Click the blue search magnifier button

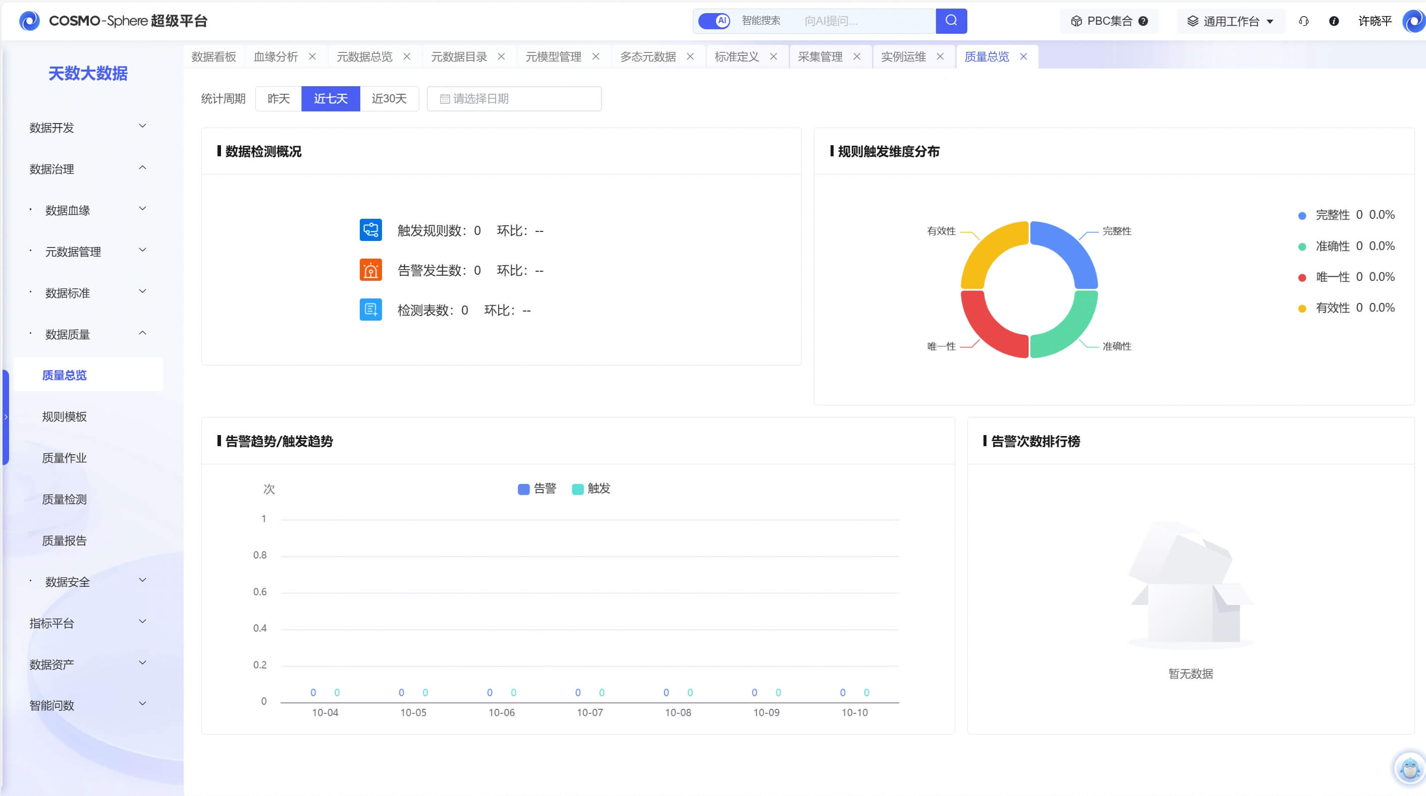951,21
